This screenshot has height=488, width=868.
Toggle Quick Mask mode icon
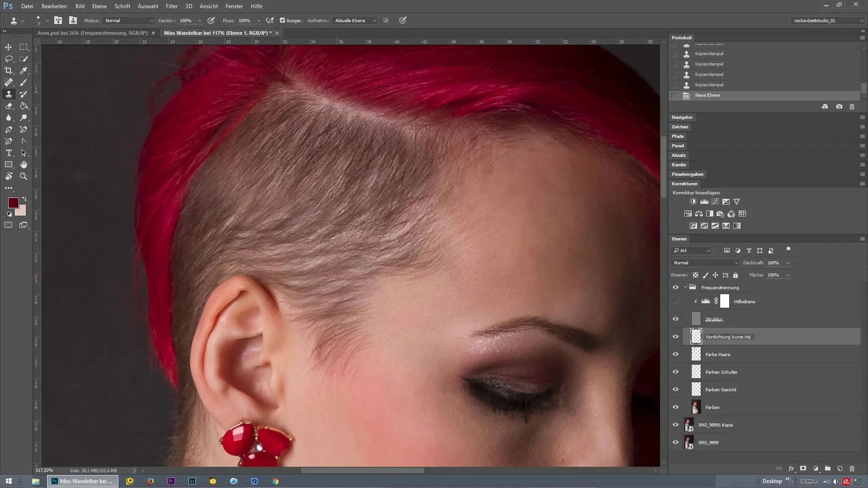(x=9, y=225)
